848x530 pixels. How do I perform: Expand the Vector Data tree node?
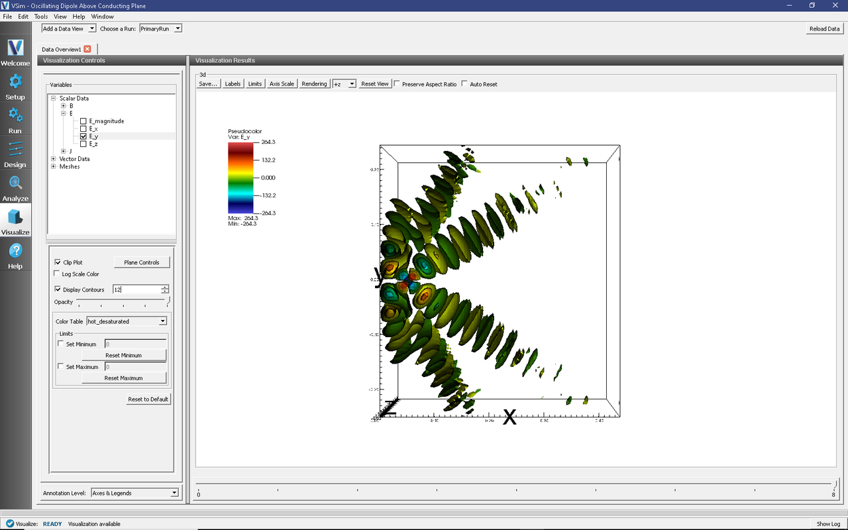click(x=54, y=159)
